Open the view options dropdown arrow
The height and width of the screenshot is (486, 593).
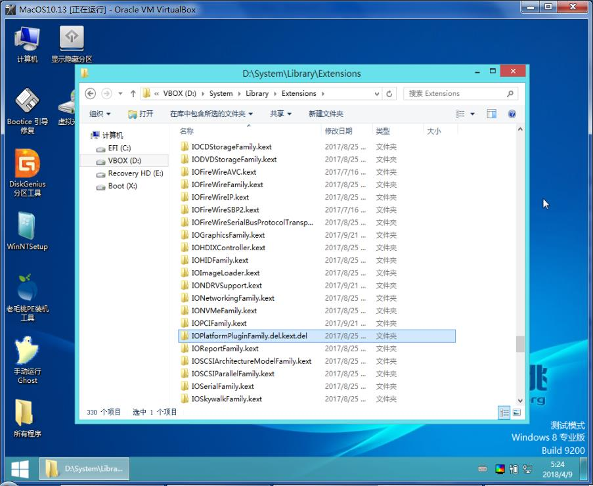tap(472, 114)
